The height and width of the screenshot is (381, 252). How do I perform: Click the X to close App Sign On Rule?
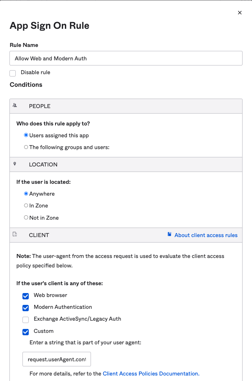pyautogui.click(x=240, y=12)
